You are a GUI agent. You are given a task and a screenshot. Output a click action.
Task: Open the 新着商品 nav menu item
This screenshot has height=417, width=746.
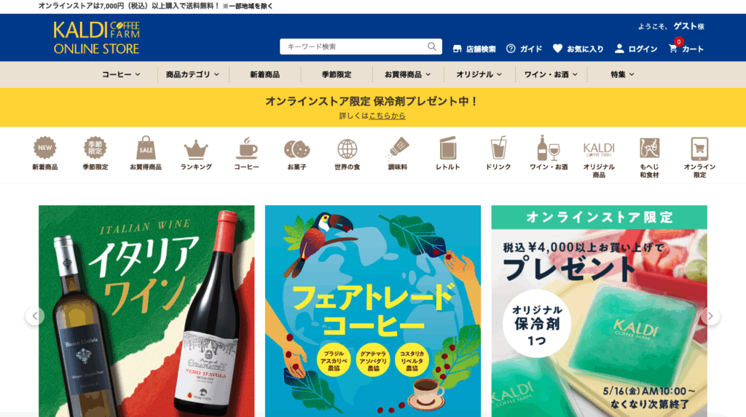point(264,75)
